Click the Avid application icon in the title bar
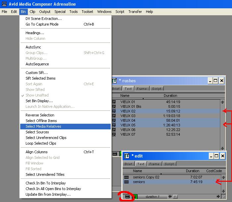The width and height of the screenshot is (232, 202). 4,4
